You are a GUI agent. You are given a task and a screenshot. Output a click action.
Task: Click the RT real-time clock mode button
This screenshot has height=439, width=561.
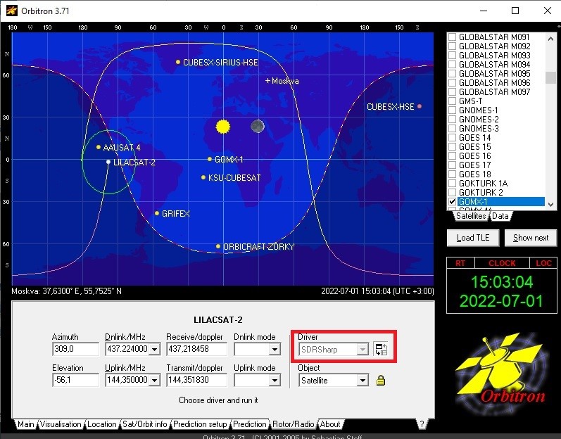click(460, 263)
